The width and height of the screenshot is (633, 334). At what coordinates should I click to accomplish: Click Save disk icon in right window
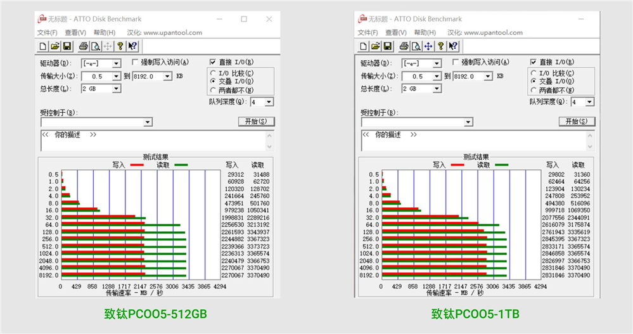(388, 46)
